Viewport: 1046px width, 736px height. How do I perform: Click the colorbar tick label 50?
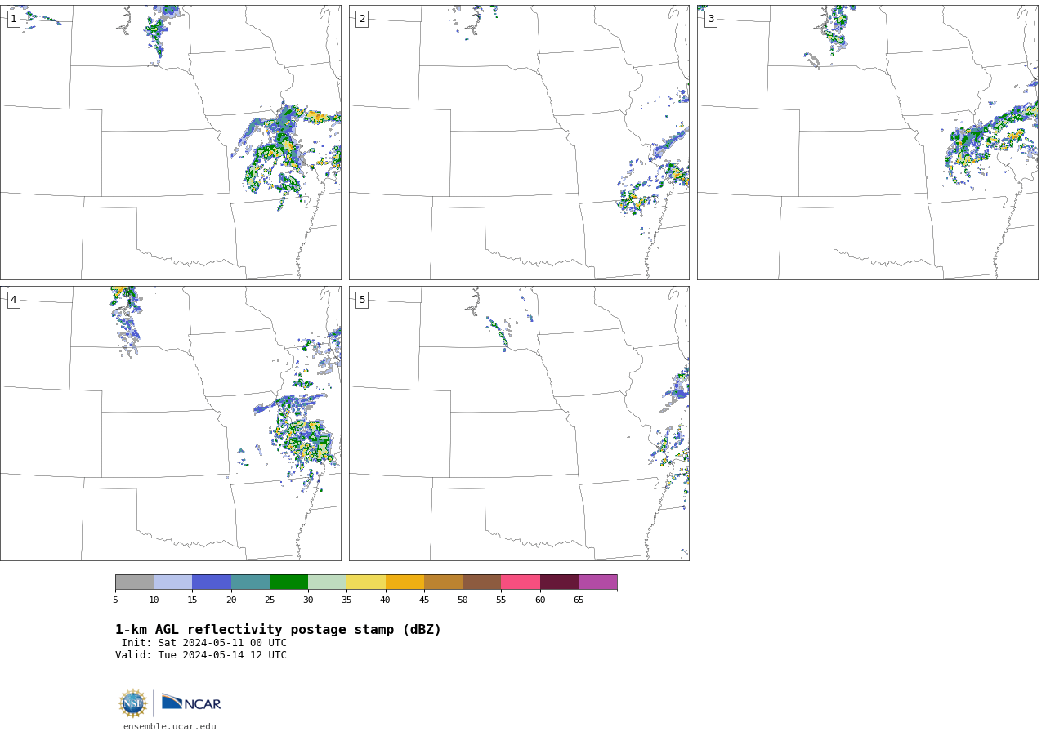point(463,600)
